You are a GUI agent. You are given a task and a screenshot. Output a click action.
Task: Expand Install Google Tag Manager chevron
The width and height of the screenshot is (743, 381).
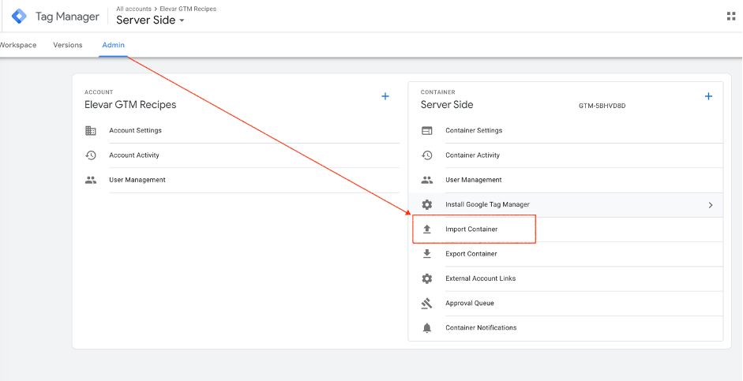pos(710,205)
